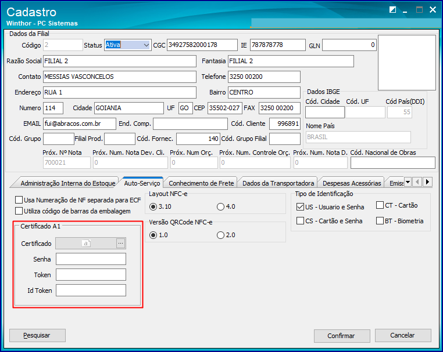Click the Cancelar button
443x352 pixels.
(x=403, y=335)
